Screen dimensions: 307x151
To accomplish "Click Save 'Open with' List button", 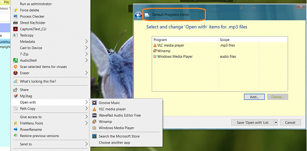I will coord(253,123).
